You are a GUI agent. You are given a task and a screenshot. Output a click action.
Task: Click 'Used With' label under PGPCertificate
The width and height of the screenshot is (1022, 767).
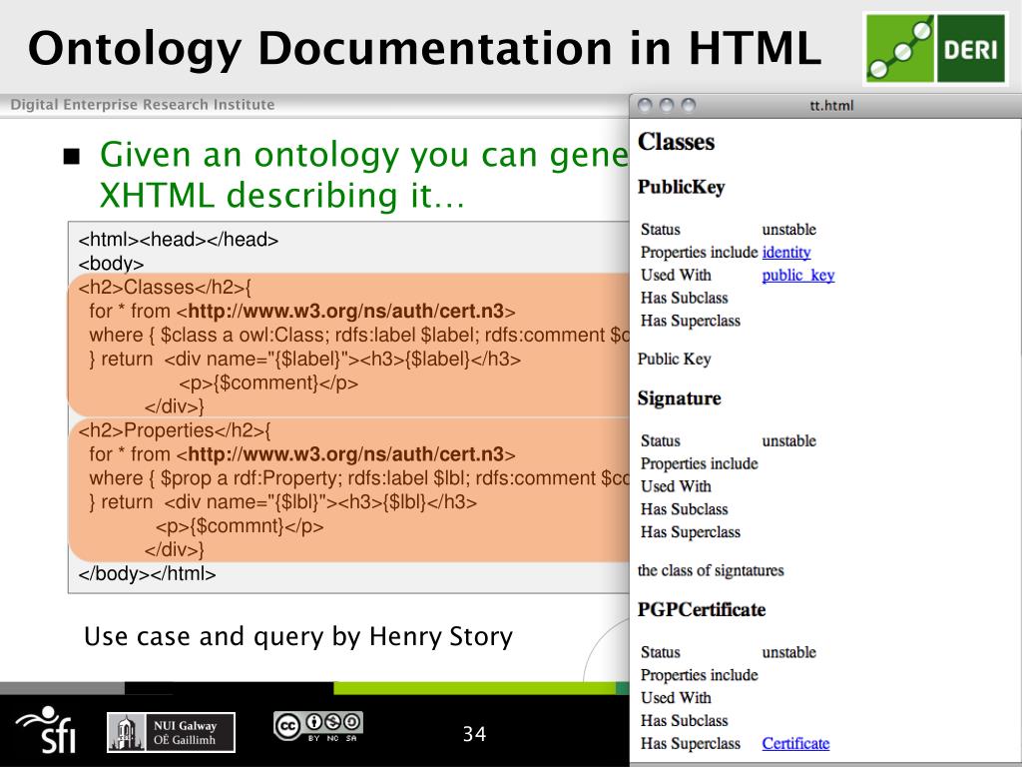pos(676,698)
